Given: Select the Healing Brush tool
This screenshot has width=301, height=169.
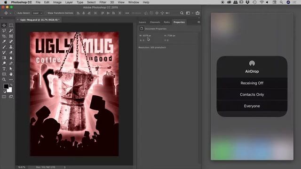Looking at the screenshot, I should (11, 41).
